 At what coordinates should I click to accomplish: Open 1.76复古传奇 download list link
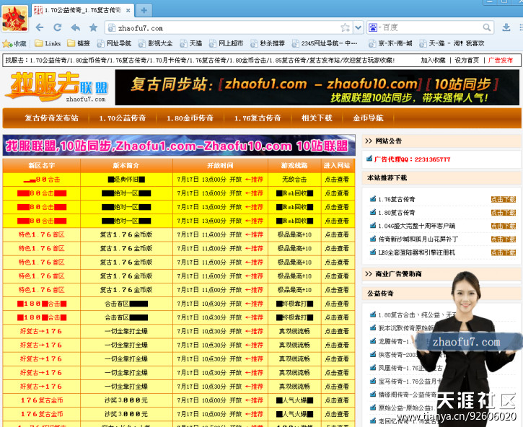click(397, 200)
